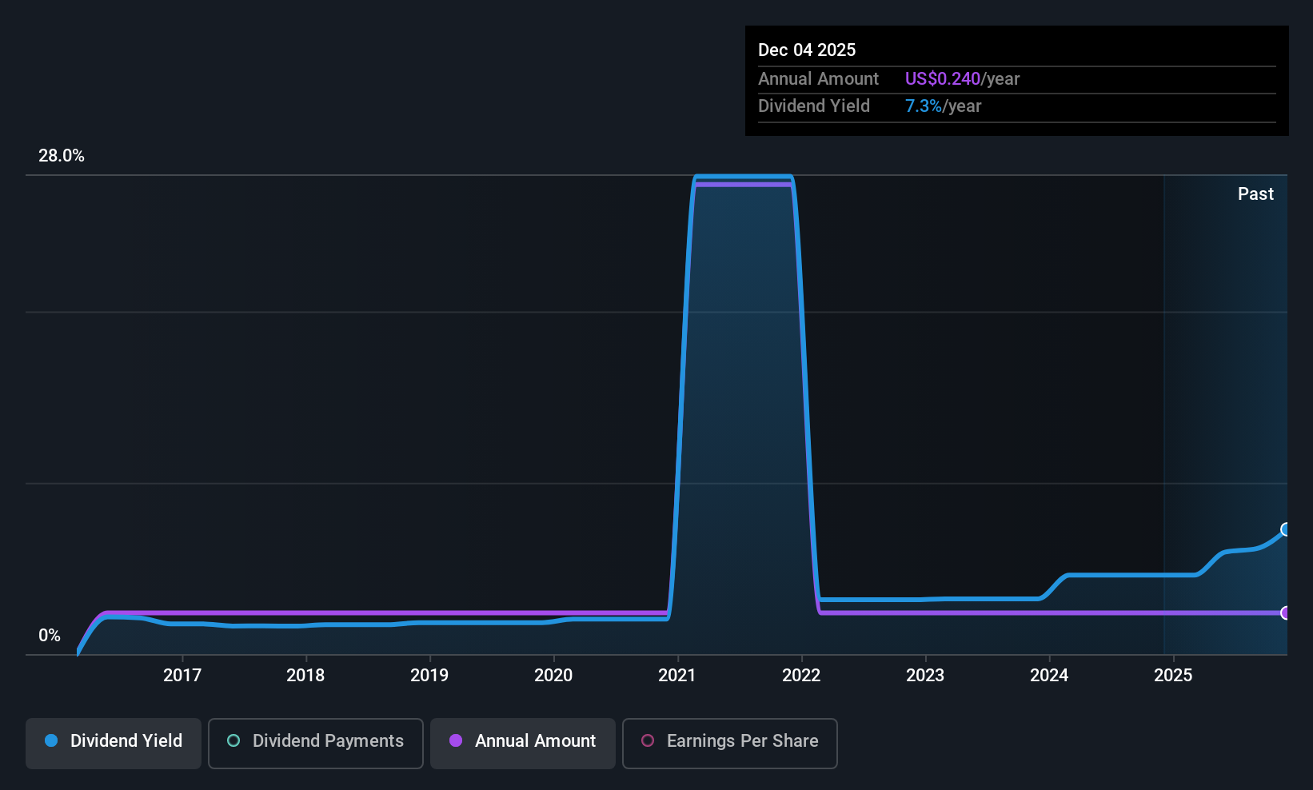Select the blue dividend yield endpoint marker
The width and height of the screenshot is (1313, 790).
pos(1287,529)
